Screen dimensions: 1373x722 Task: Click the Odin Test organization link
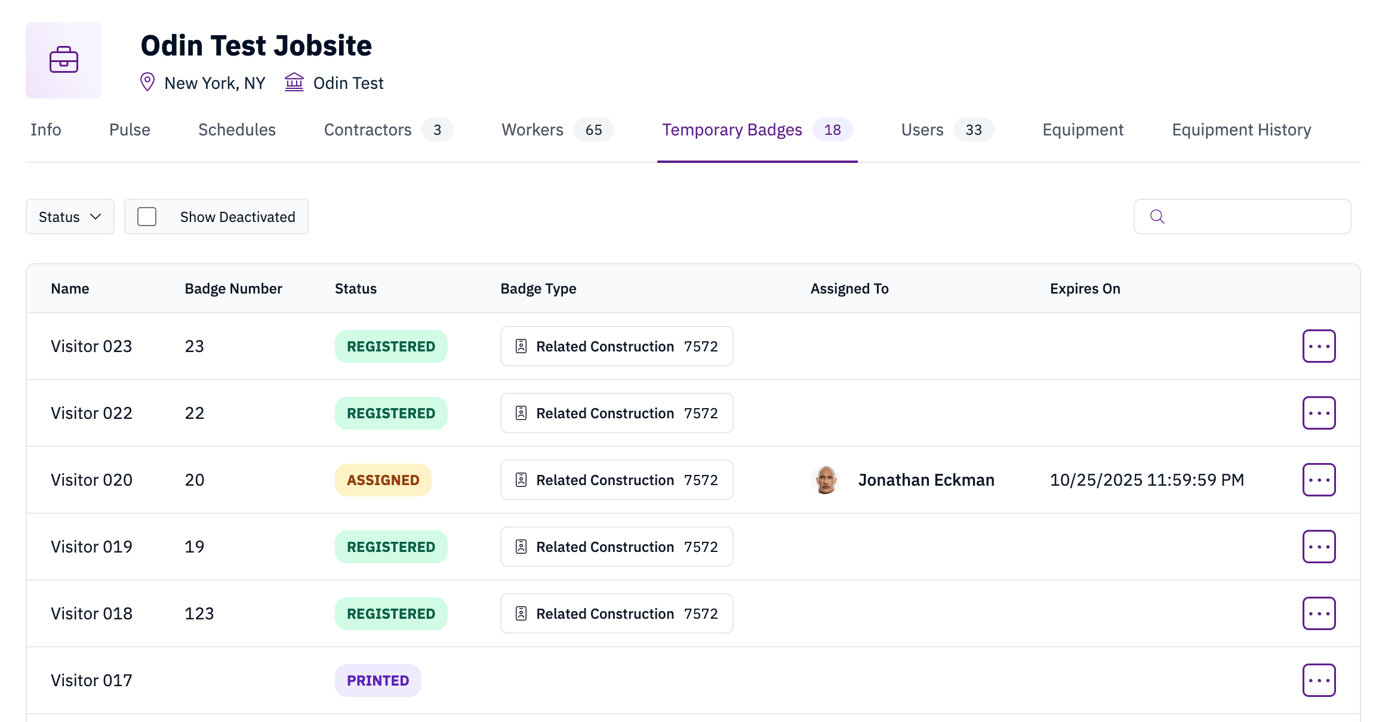(349, 83)
